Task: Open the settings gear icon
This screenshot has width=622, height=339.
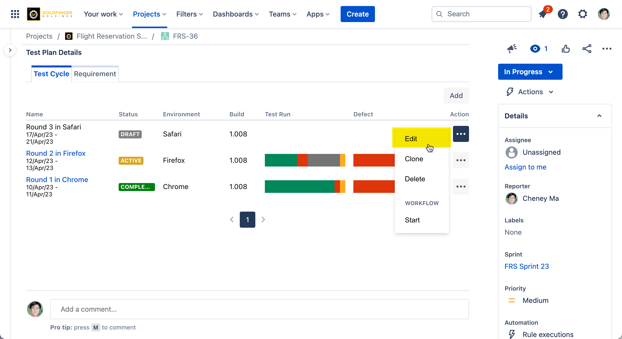Action: point(583,14)
